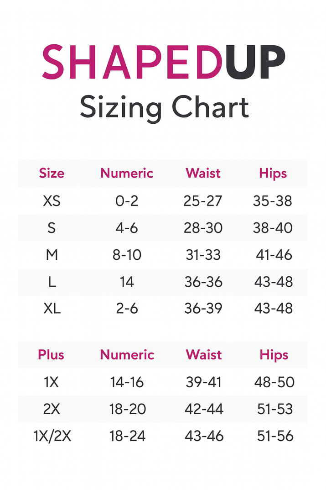This screenshot has width=326, height=490.
Task: Click the 42-44 waist value
Action: coord(204,409)
